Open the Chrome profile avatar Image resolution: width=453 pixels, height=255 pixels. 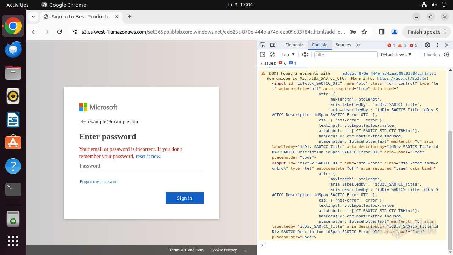(x=395, y=32)
